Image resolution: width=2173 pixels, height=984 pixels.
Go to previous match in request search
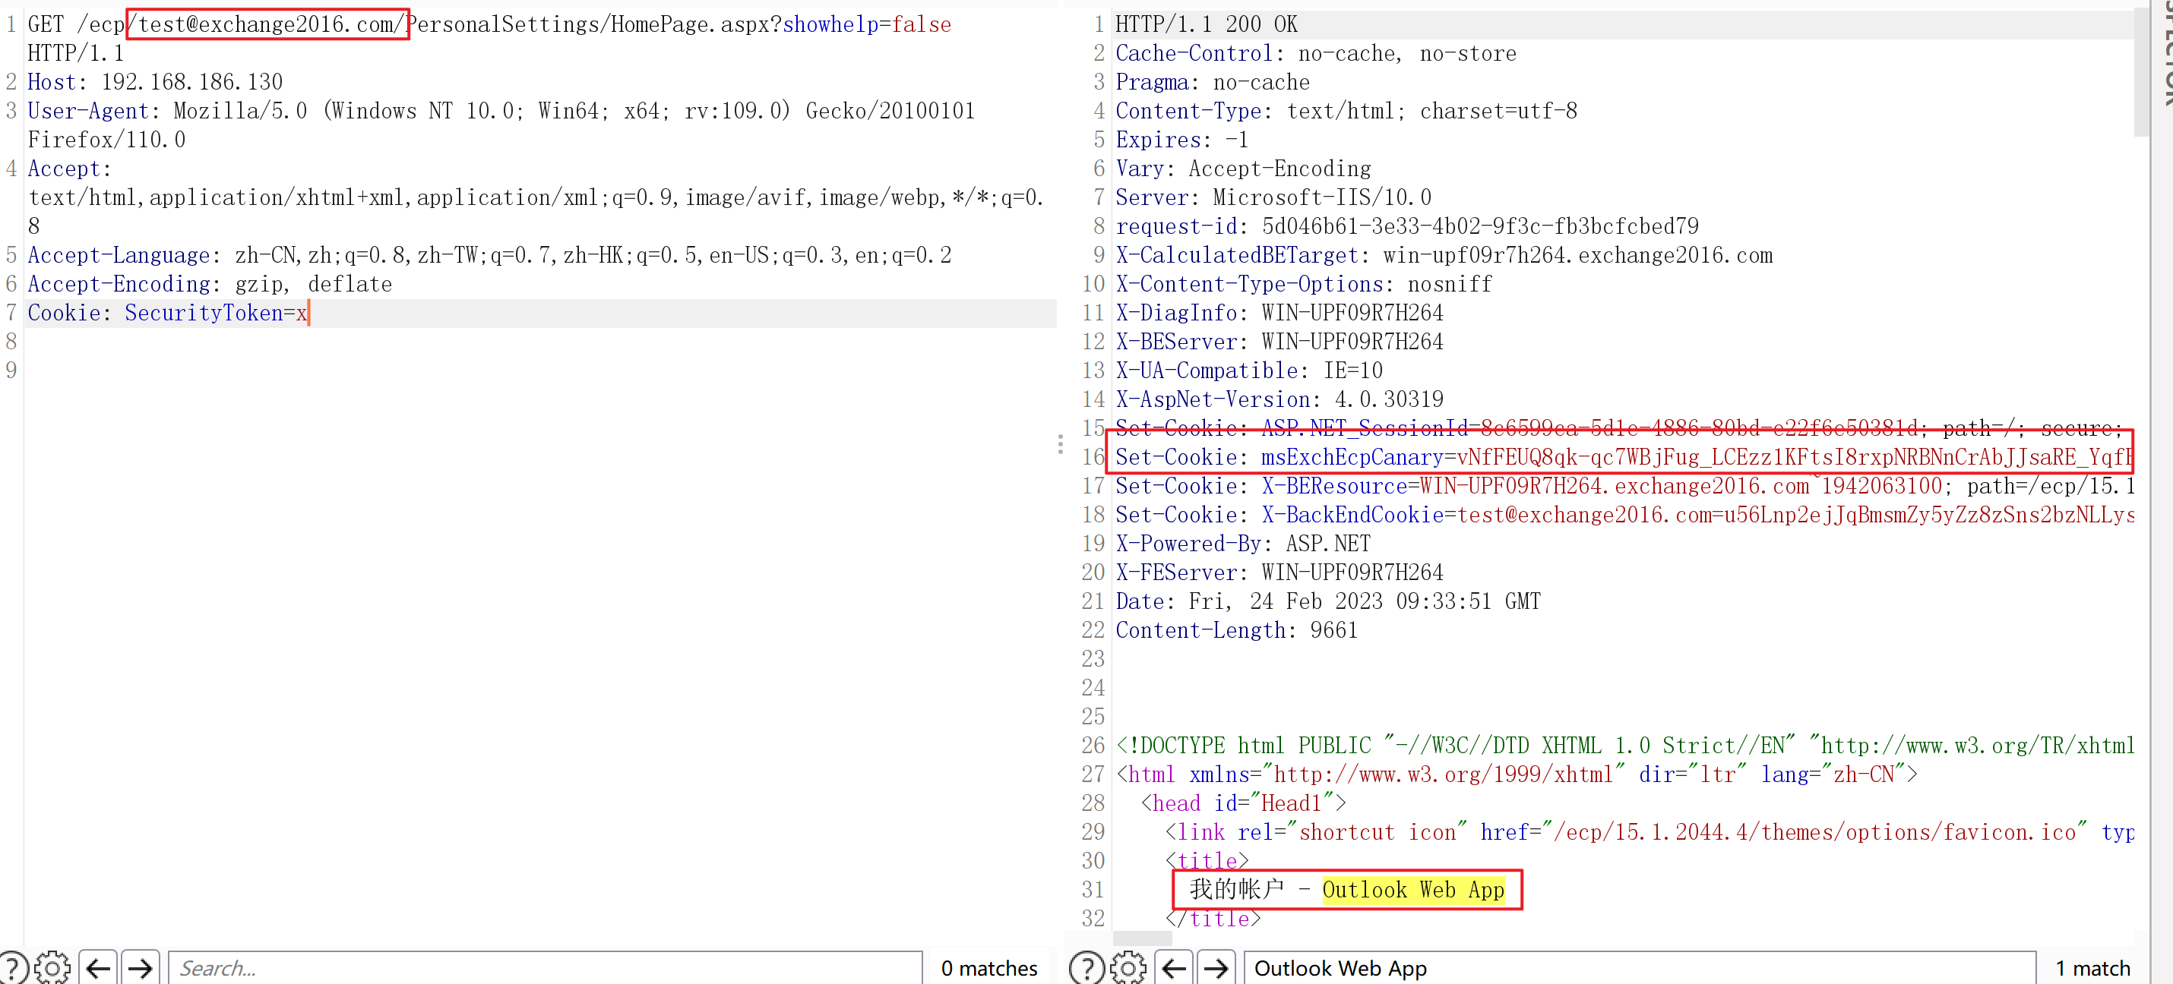99,967
